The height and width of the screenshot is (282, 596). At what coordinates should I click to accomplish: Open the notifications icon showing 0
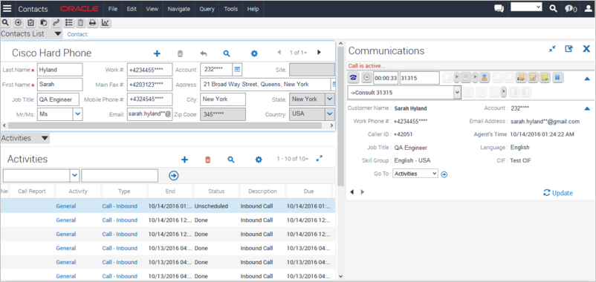click(571, 9)
